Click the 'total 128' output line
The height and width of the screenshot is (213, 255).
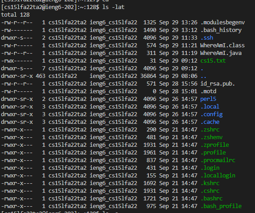click(x=15, y=15)
